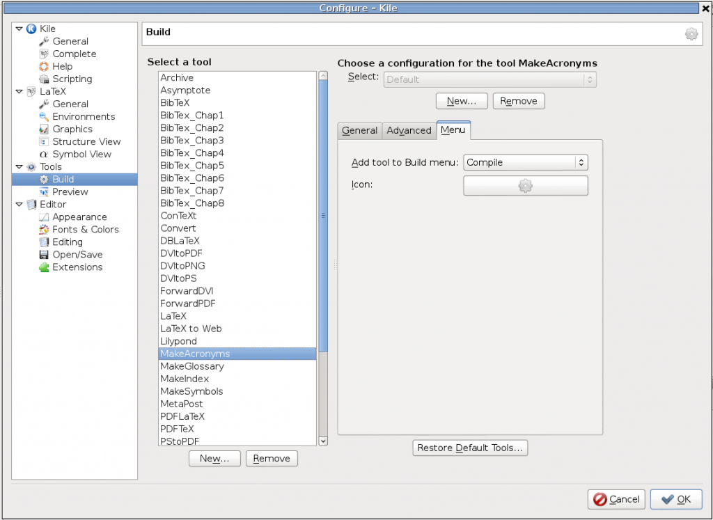
Task: Click the wrench icon beside LaTeX General
Action: point(44,104)
